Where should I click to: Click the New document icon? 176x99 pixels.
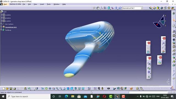click(4, 89)
